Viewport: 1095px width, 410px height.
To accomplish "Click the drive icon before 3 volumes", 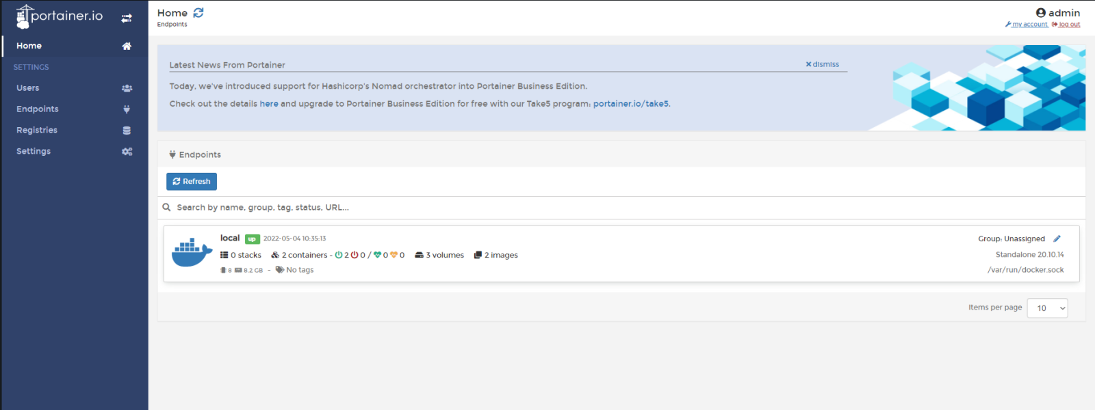I will pyautogui.click(x=420, y=256).
